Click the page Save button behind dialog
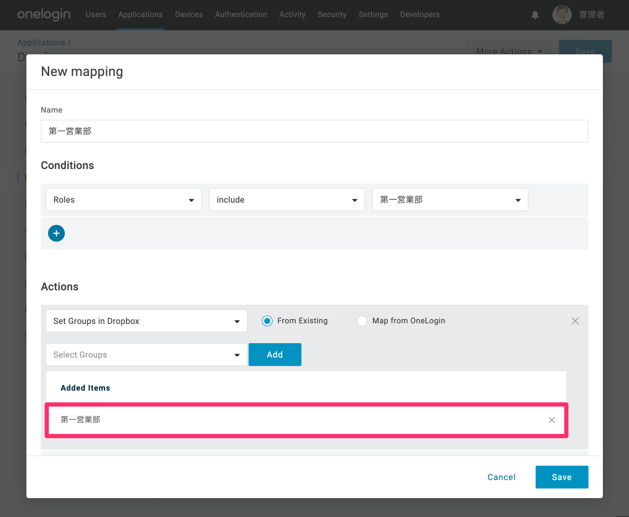 [x=585, y=47]
